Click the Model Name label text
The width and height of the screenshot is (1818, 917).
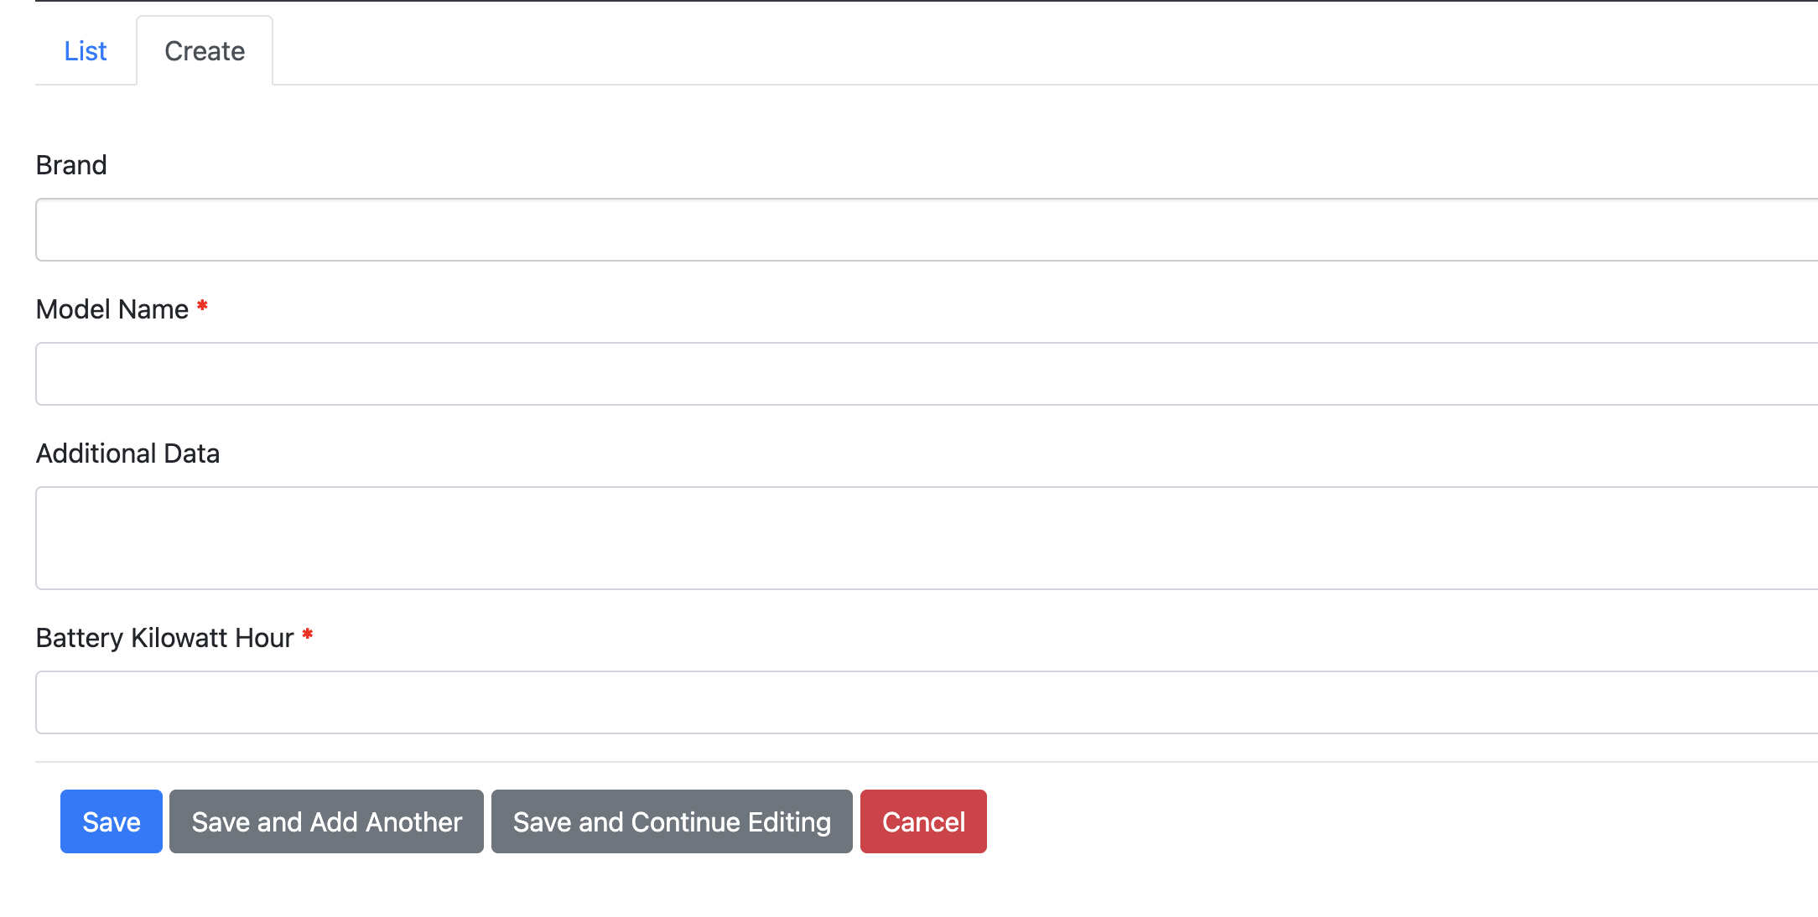pos(112,309)
